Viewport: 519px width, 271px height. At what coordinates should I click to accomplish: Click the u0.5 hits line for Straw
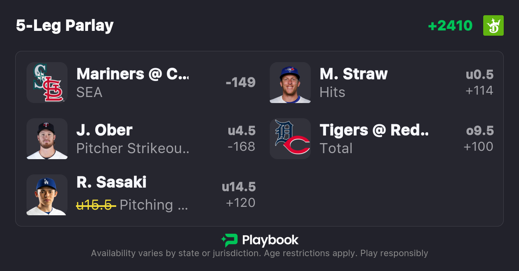pos(480,75)
